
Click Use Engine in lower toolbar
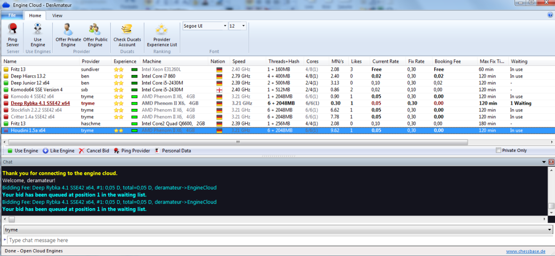[x=23, y=151]
